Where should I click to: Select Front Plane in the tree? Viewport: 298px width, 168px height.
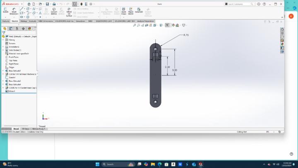click(x=13, y=57)
